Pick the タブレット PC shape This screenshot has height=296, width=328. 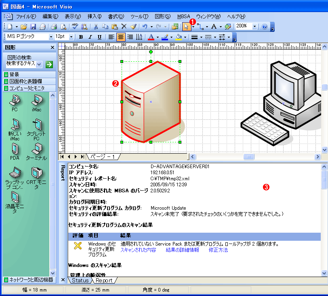coord(36,129)
